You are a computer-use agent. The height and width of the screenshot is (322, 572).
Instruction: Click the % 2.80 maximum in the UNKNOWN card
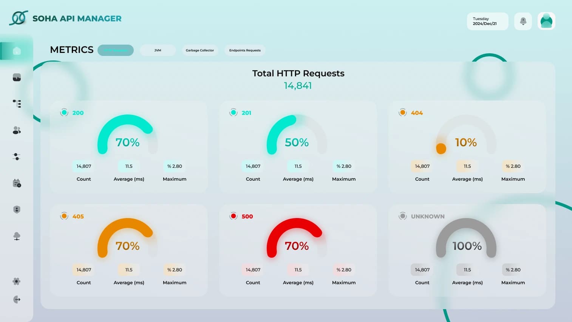click(x=513, y=270)
